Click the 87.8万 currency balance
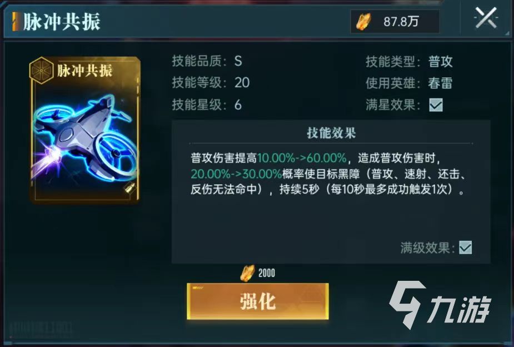 (401, 22)
